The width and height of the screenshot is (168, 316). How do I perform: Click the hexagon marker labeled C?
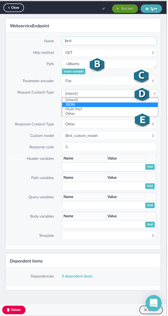point(141,76)
